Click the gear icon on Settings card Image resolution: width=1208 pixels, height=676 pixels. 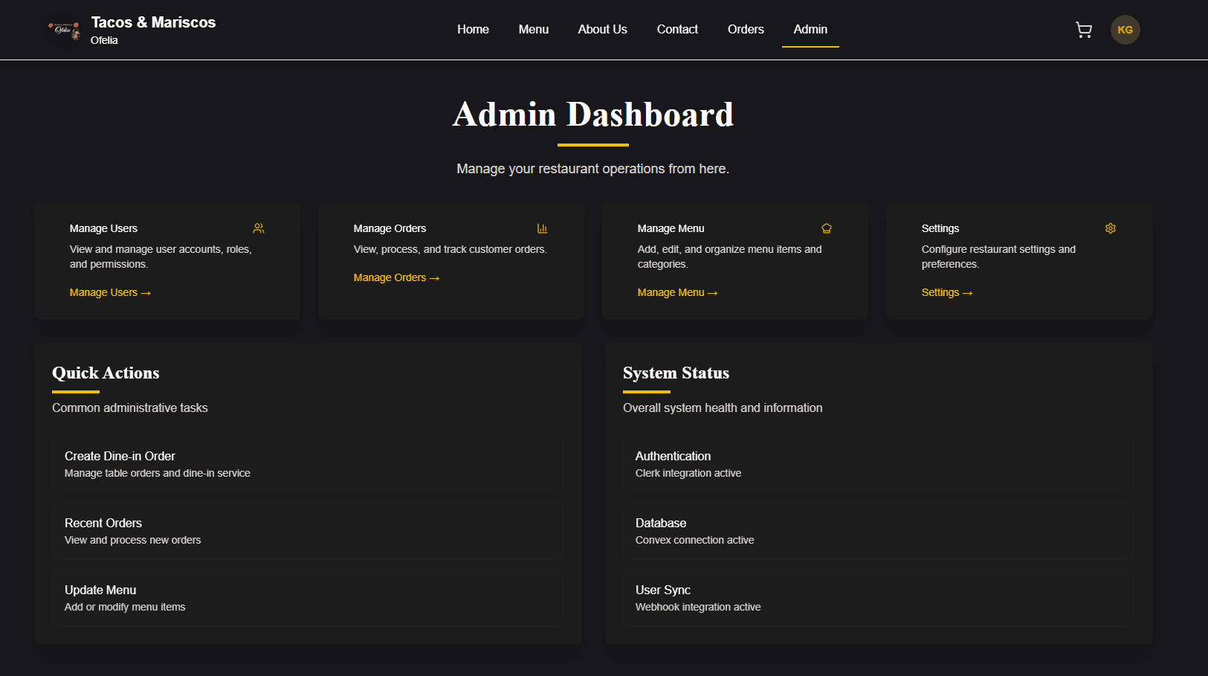(x=1110, y=228)
